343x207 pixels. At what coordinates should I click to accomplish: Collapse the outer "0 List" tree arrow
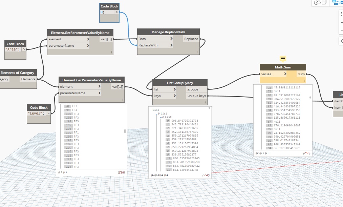pyautogui.click(x=156, y=114)
